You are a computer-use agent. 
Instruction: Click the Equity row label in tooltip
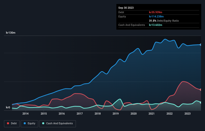tap(122, 16)
